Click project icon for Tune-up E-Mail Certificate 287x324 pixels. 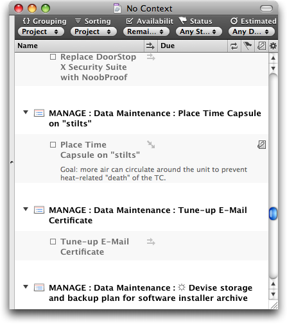coord(39,210)
